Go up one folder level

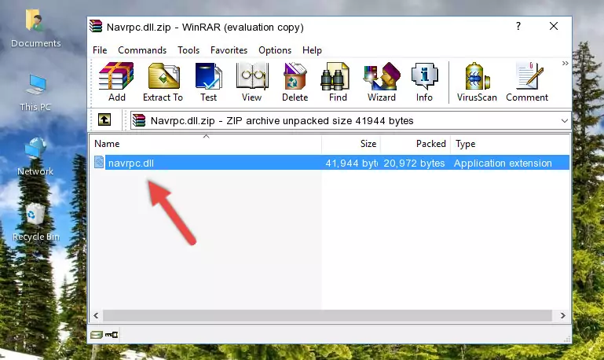coord(104,120)
